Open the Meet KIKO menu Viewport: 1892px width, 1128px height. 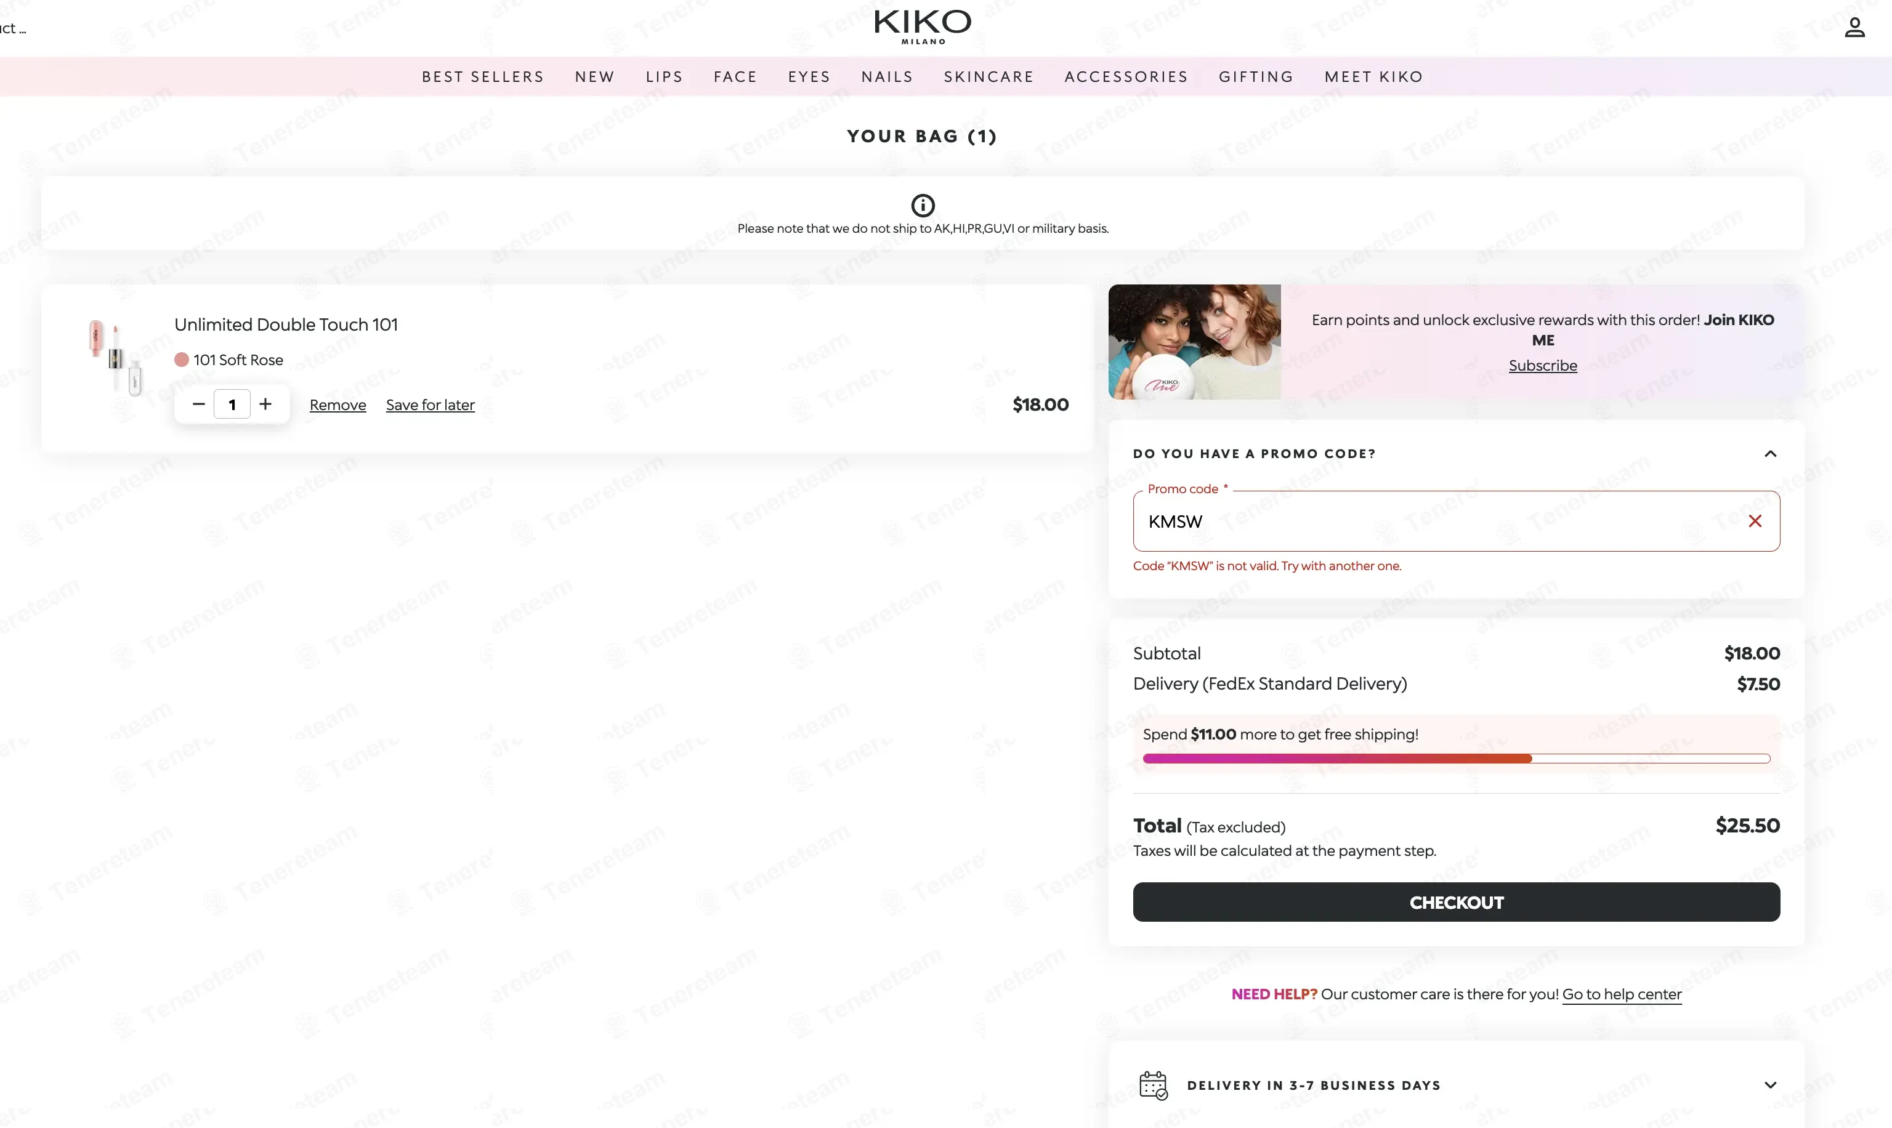point(1373,77)
